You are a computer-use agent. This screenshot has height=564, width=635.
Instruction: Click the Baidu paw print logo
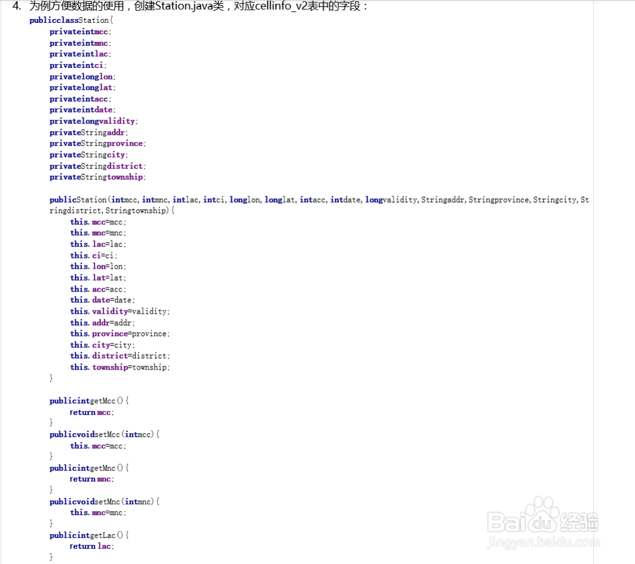point(543,513)
